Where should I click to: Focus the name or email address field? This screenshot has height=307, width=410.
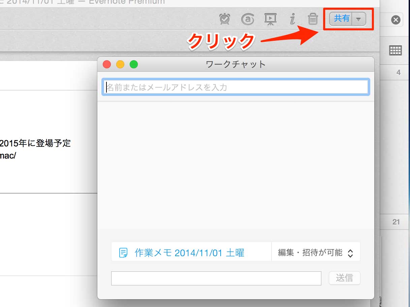tap(235, 87)
